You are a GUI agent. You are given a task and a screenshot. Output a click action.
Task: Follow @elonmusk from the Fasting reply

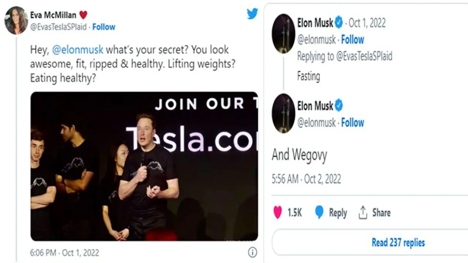tap(352, 39)
